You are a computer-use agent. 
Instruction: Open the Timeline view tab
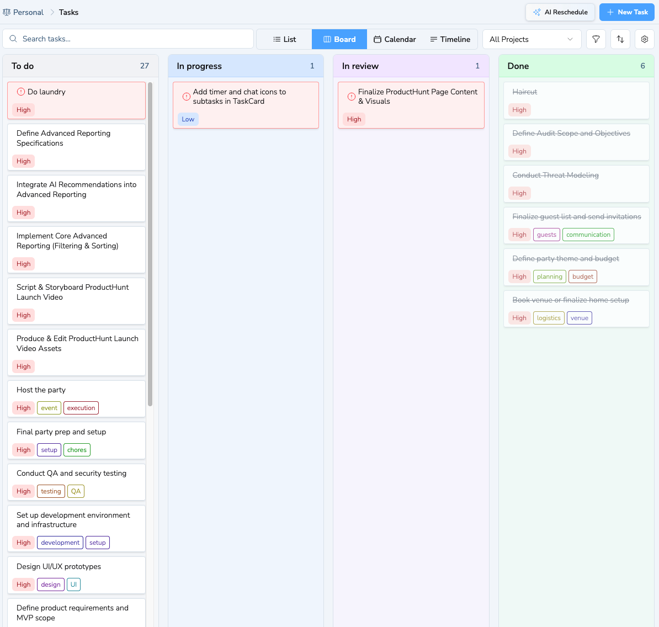click(450, 39)
